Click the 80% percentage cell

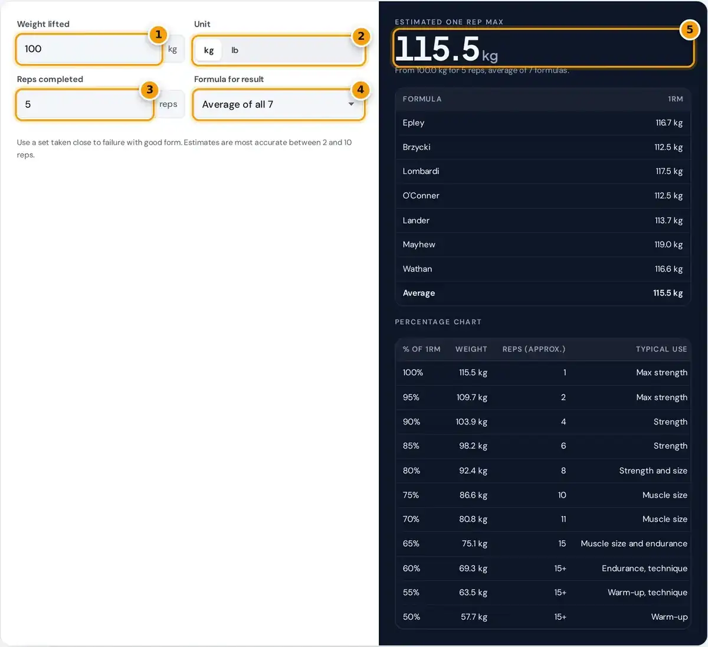[411, 470]
